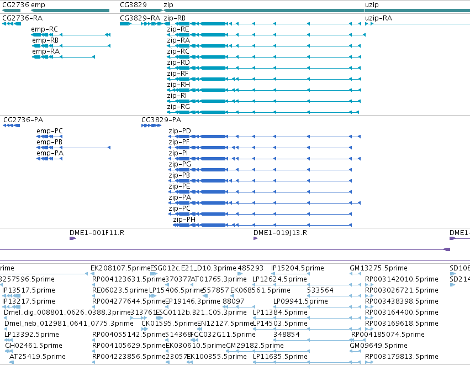Screen dimensions: 470x365
Task: Open protein label zip-PI
Action: point(178,153)
